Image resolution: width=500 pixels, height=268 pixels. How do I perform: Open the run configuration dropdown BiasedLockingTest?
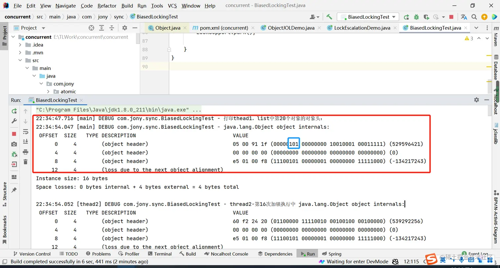coord(368,17)
